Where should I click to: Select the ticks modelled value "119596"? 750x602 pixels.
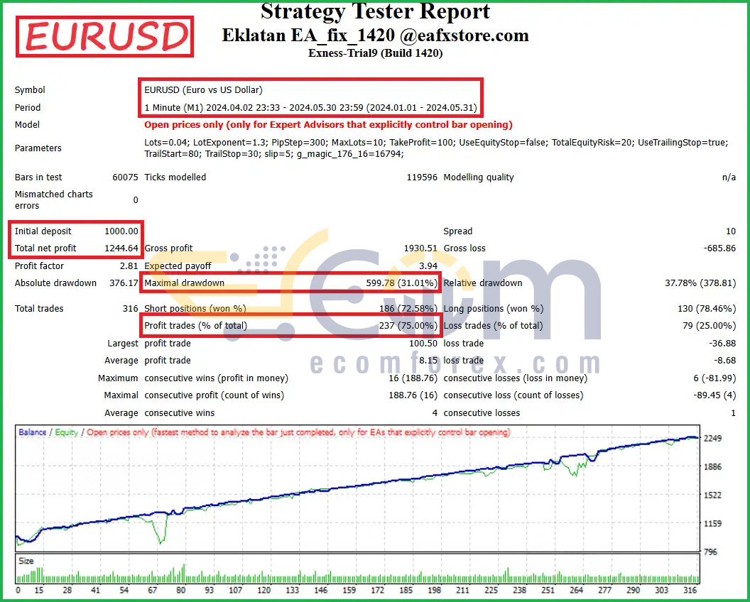[x=422, y=177]
